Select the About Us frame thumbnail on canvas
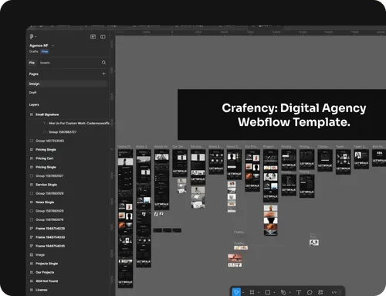The width and height of the screenshot is (386, 296). click(x=161, y=179)
